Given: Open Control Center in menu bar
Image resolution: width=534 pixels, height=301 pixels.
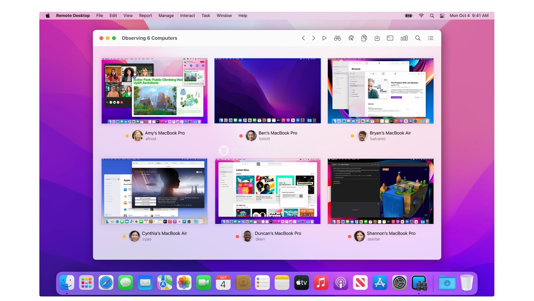Looking at the screenshot, I should (x=442, y=16).
